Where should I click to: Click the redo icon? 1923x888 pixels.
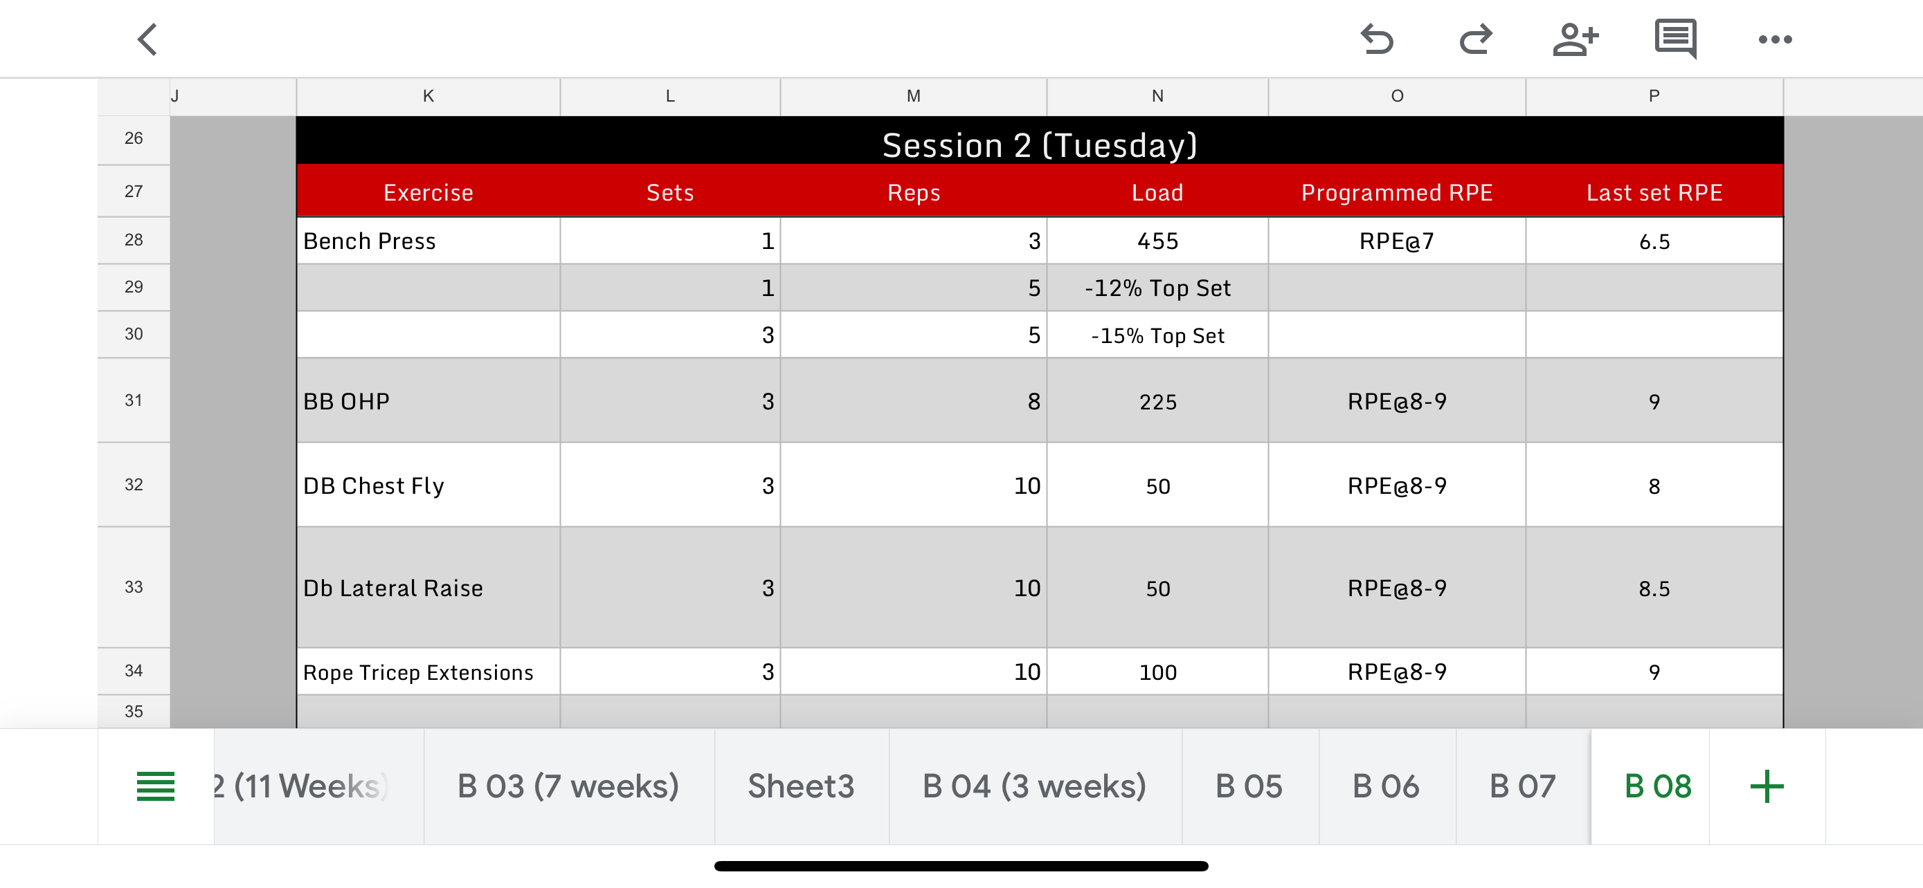pyautogui.click(x=1476, y=39)
